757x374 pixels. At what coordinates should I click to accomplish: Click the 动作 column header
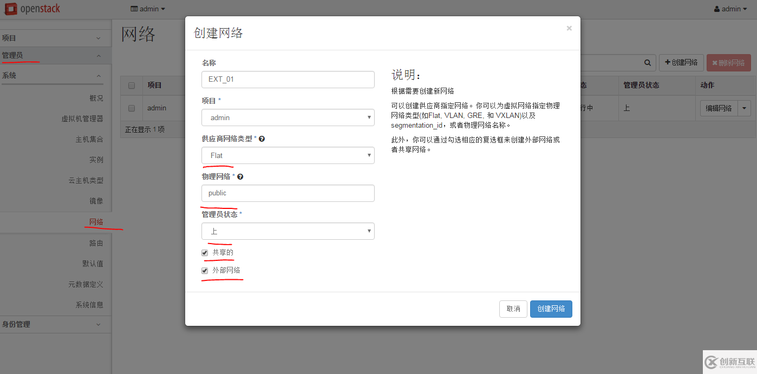point(707,85)
